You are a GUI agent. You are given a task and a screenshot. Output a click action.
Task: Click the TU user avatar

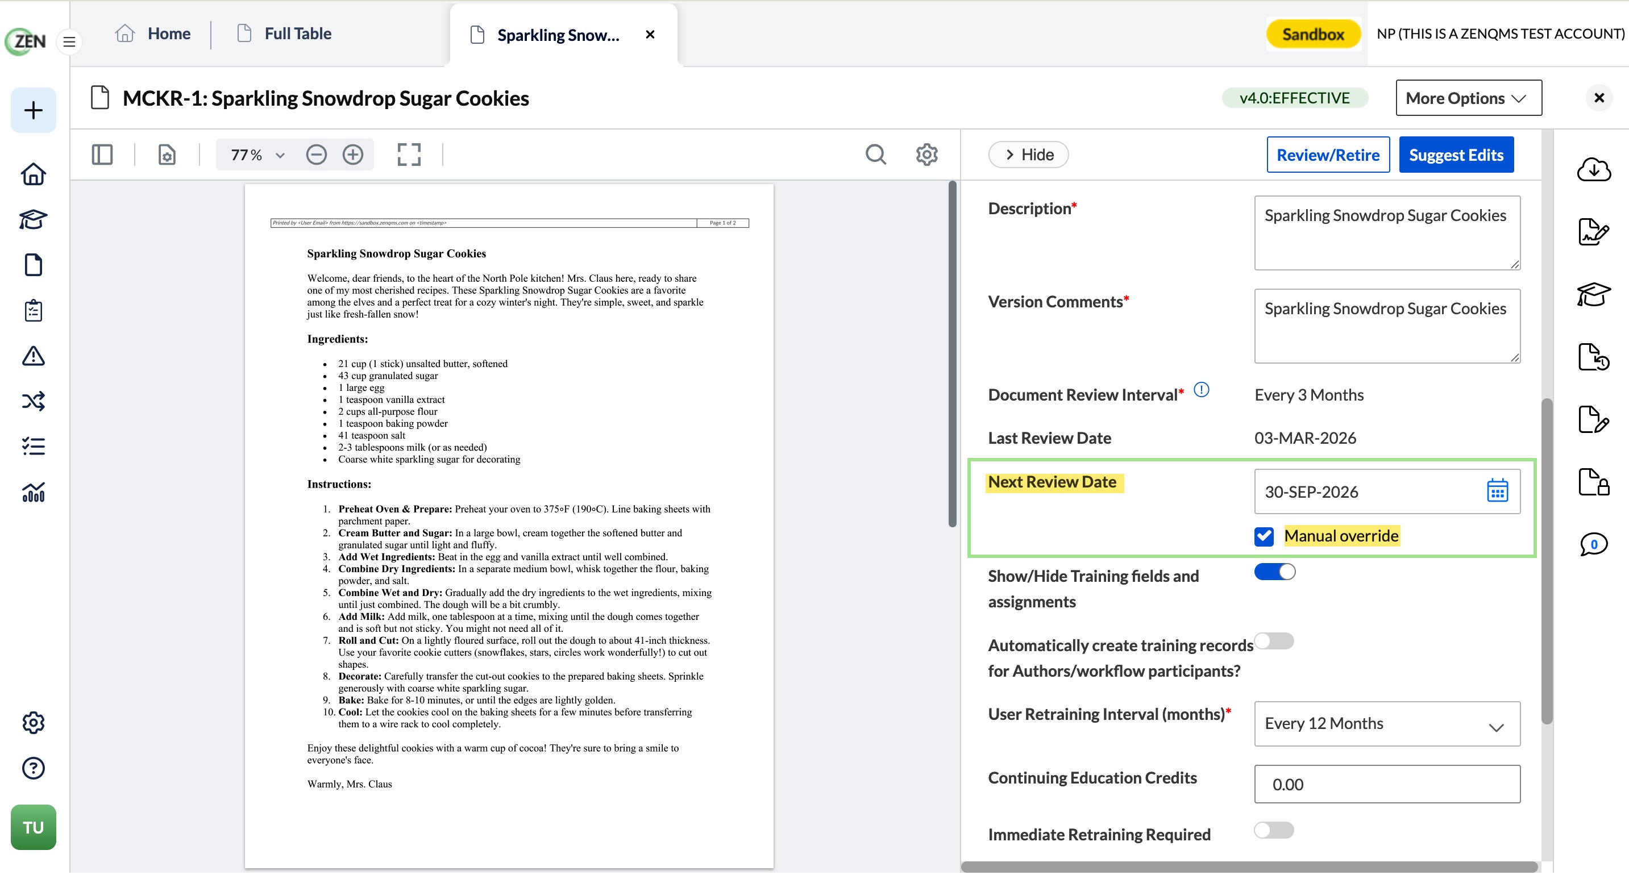point(34,828)
